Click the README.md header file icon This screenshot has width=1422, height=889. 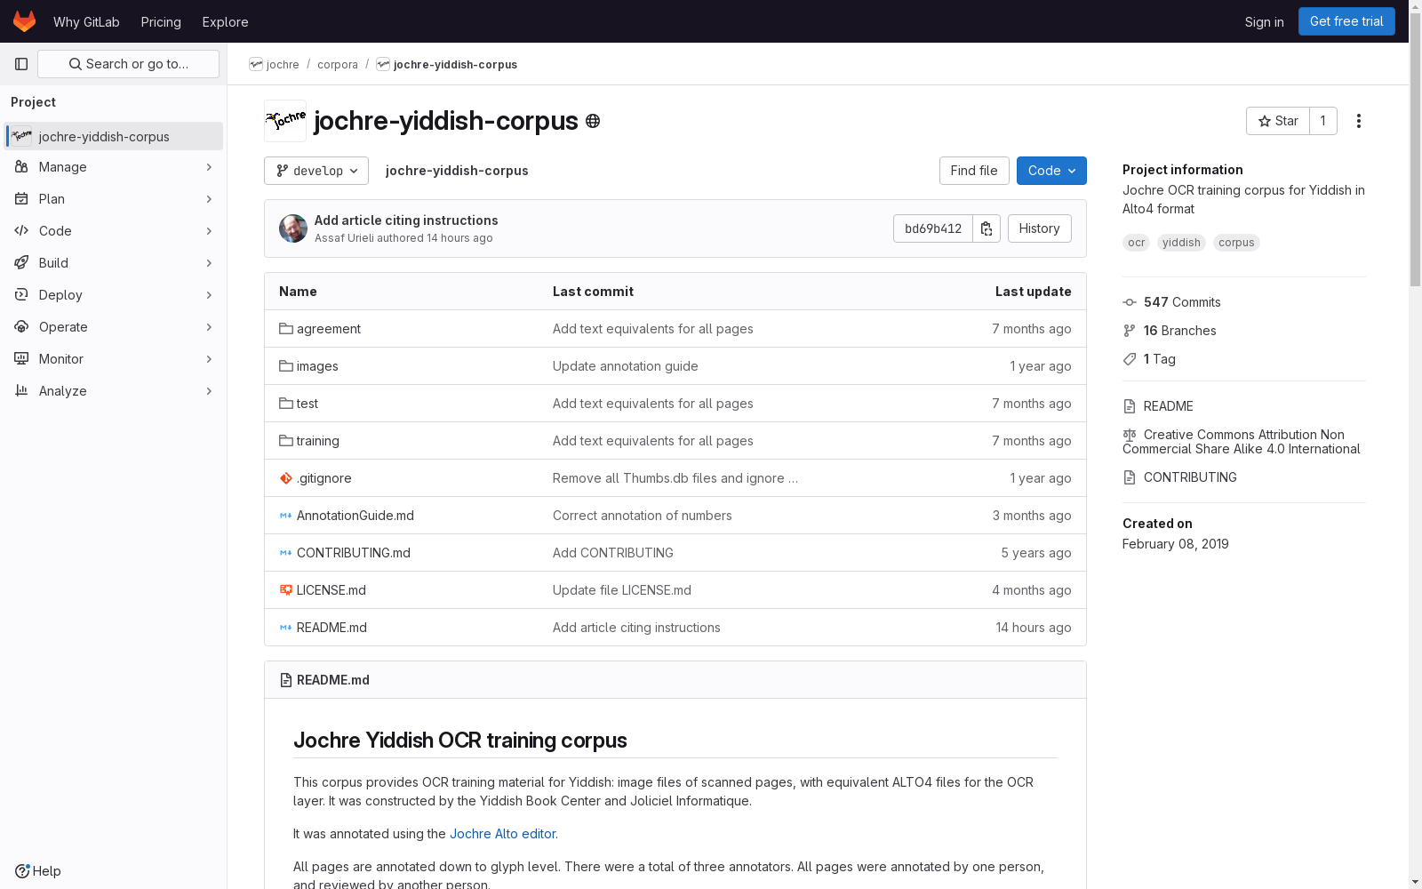tap(286, 680)
